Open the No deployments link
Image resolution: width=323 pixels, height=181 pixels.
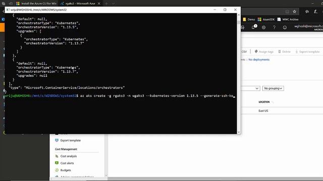[259, 59]
